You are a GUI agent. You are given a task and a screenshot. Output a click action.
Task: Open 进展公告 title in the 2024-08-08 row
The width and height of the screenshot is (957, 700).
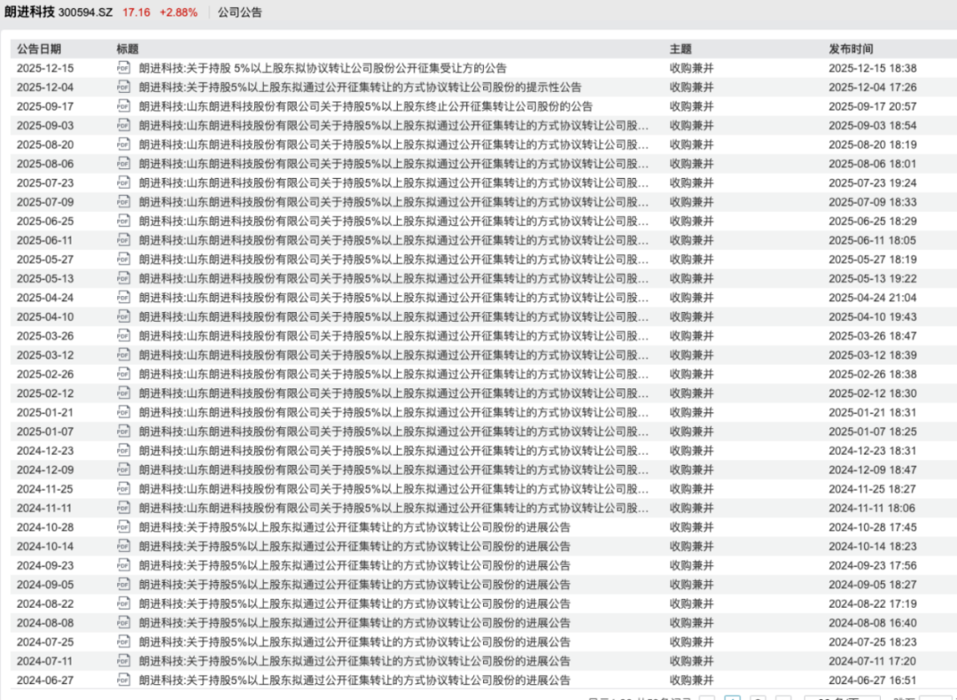click(354, 623)
